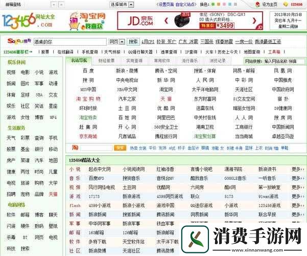Screen dimensions: 307x256
Task: Open the 卓越亚马逊 site link
Action: (x=282, y=136)
